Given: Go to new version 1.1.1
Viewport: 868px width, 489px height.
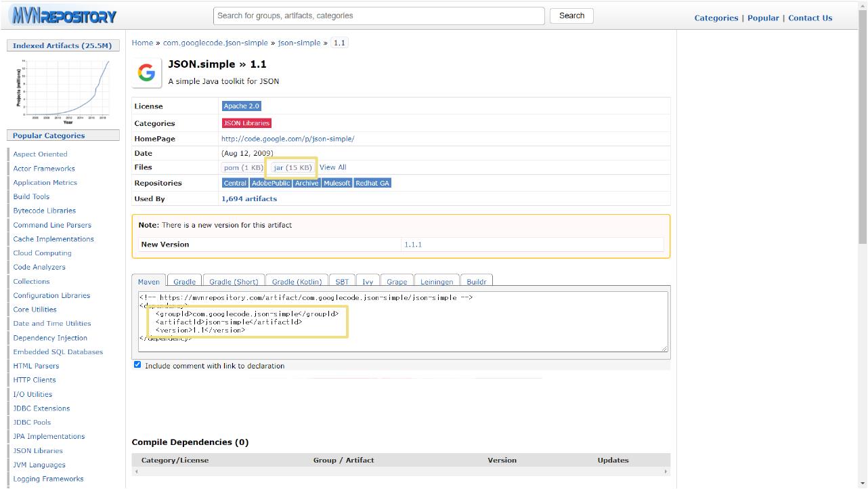Looking at the screenshot, I should point(412,244).
